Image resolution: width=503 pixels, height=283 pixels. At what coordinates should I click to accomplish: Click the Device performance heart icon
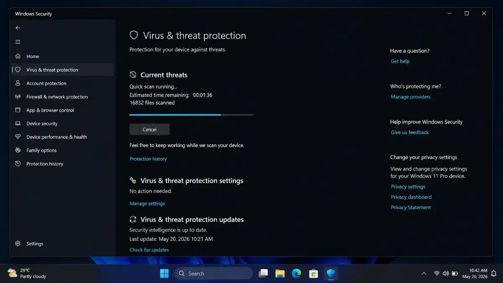click(x=18, y=137)
